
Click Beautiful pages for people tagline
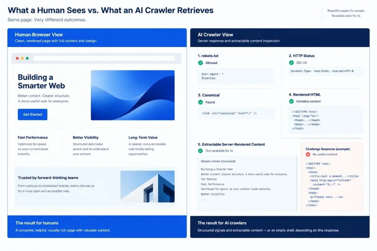click(x=346, y=11)
